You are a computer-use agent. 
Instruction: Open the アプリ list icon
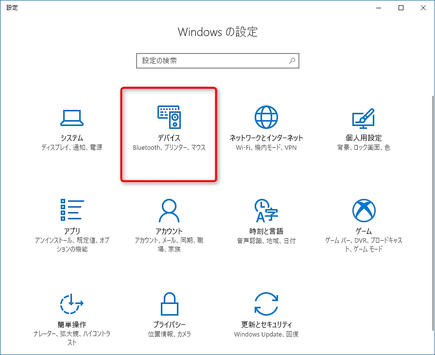click(x=71, y=210)
